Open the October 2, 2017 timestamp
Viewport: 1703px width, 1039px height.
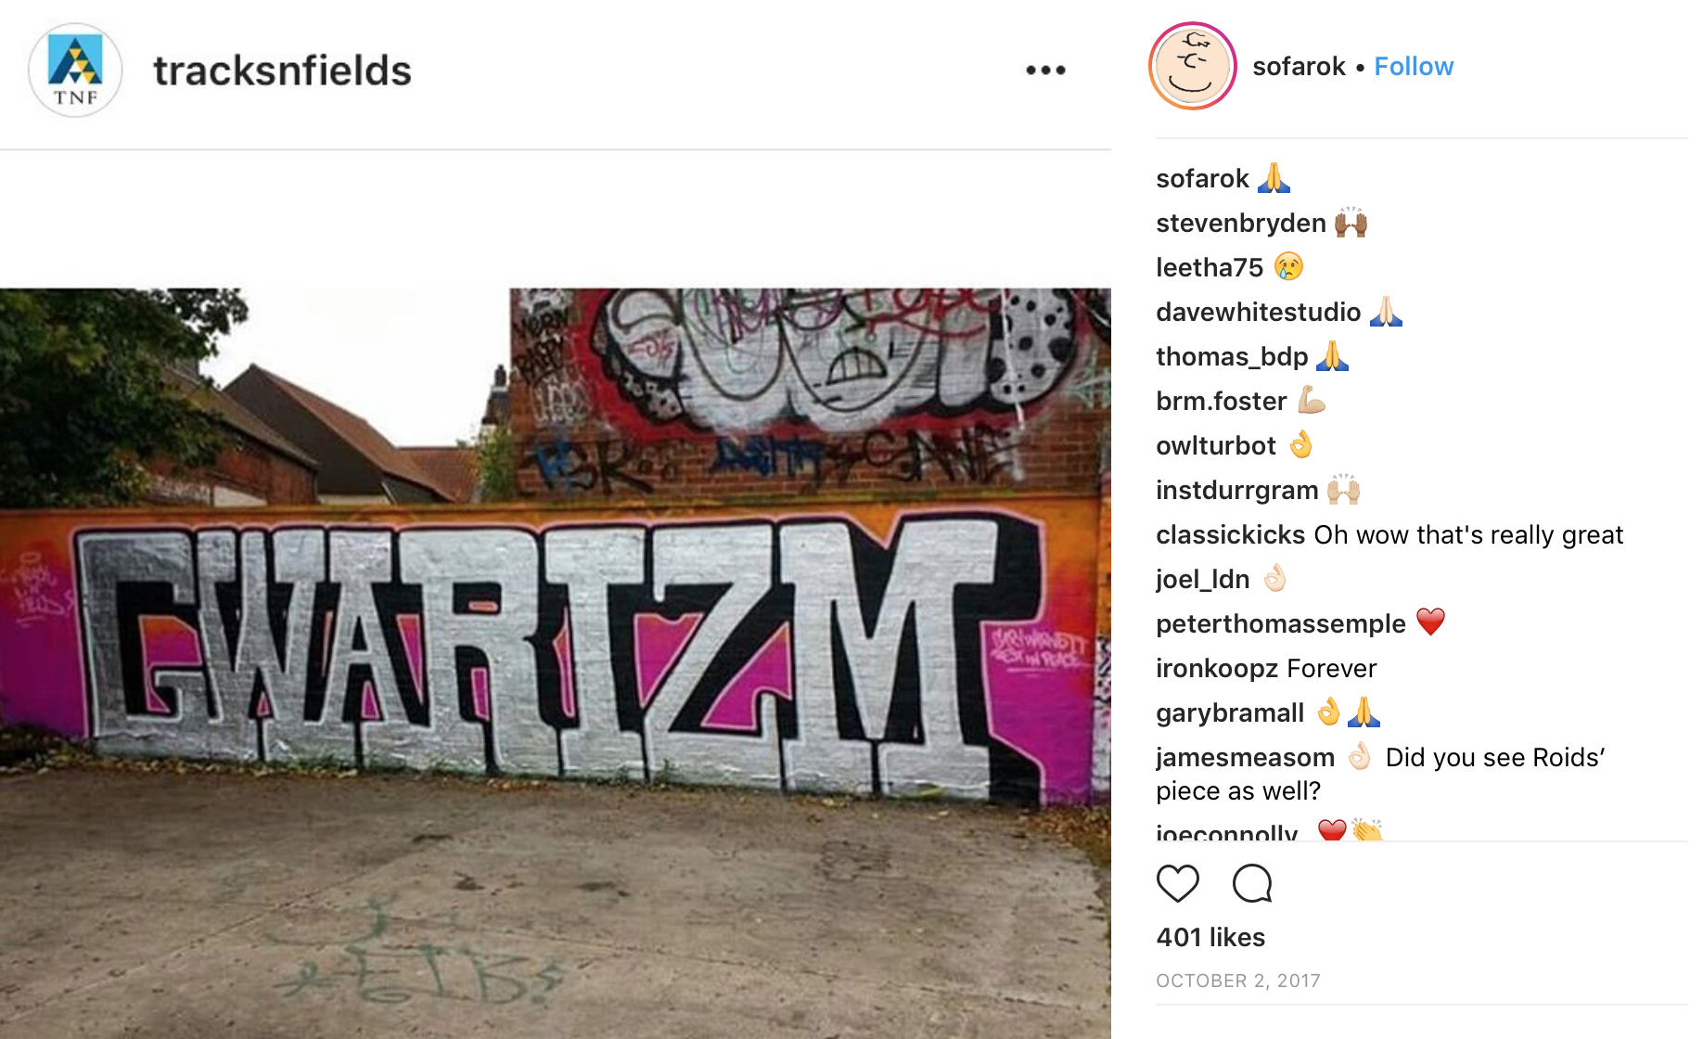(1238, 981)
